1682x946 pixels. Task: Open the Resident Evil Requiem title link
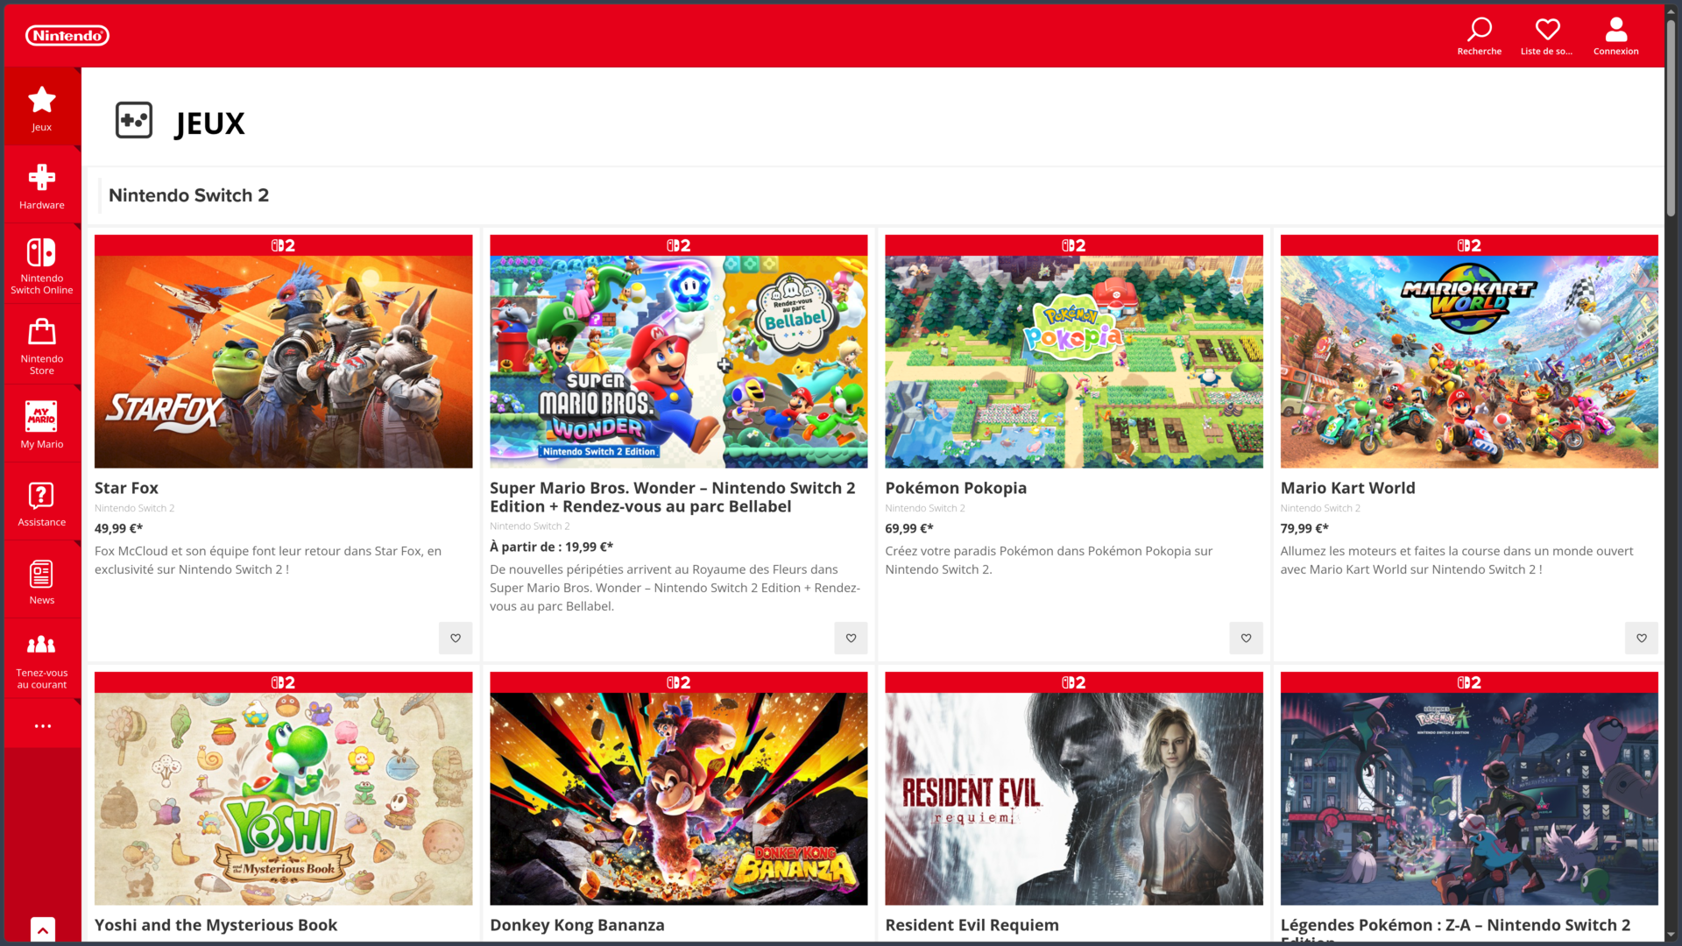972,925
